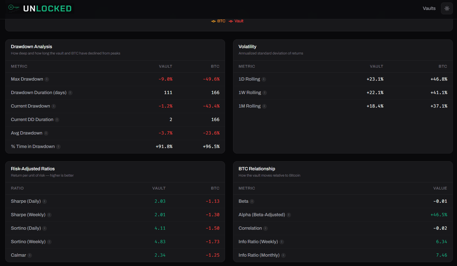Click the info icon beside Calmar
The image size is (457, 266).
30,255
